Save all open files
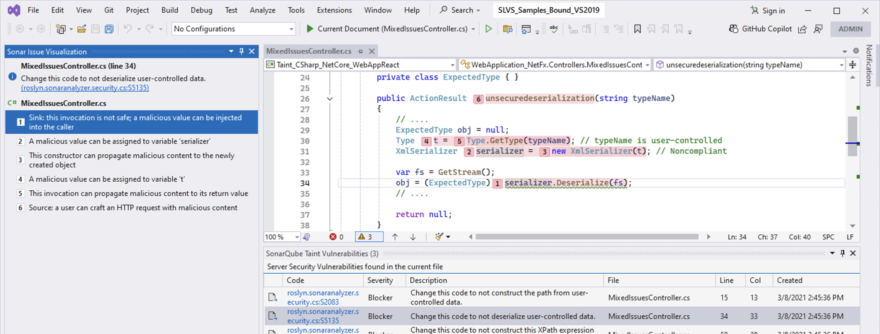Screen dimensions: 880x334 coord(109,29)
